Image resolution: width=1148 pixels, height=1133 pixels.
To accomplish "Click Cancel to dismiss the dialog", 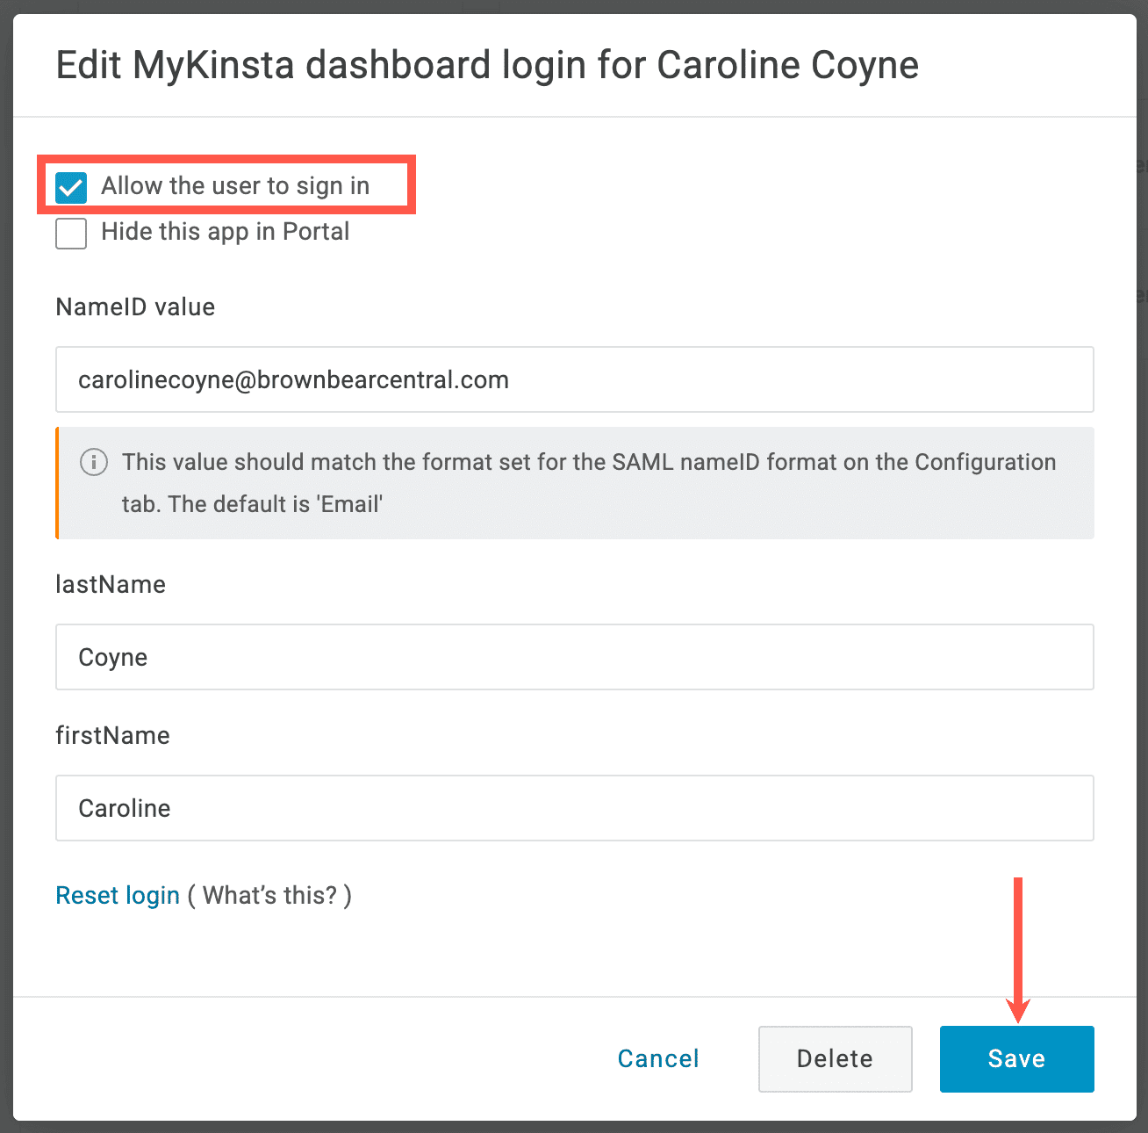I will click(657, 1058).
